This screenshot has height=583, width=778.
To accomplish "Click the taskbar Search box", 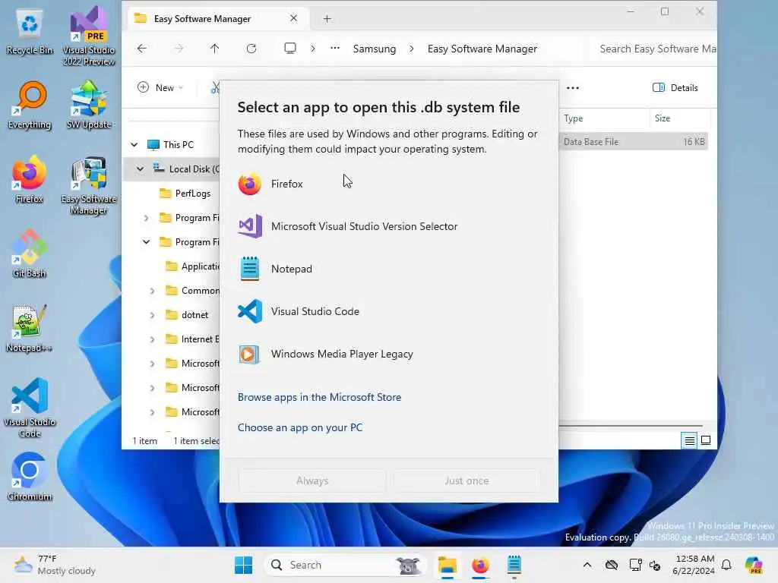I will coord(346,565).
